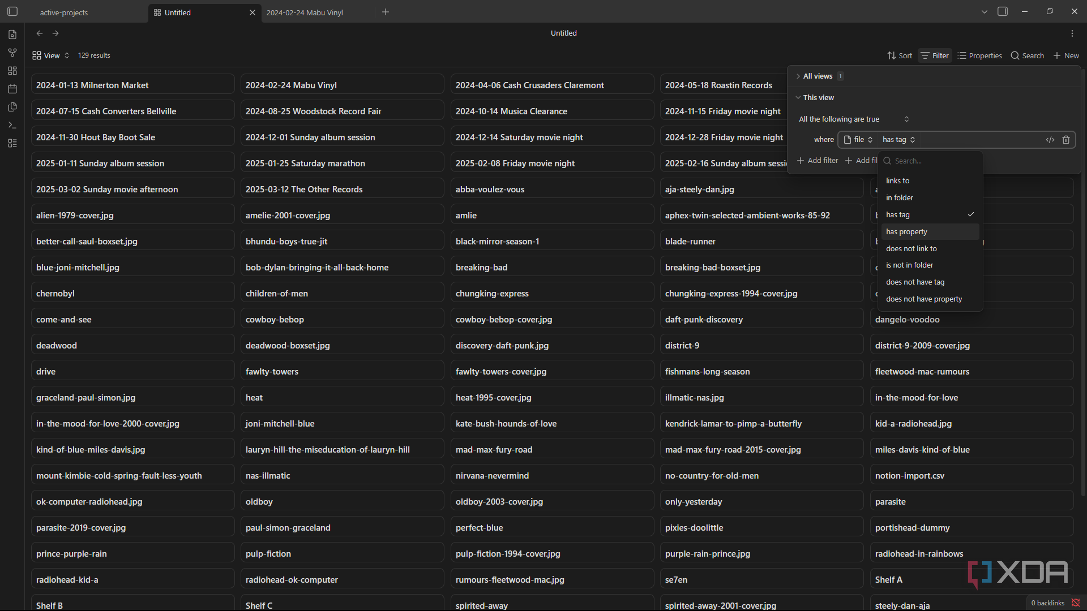The width and height of the screenshot is (1087, 611).
Task: Collapse the This view section
Action: (x=815, y=98)
